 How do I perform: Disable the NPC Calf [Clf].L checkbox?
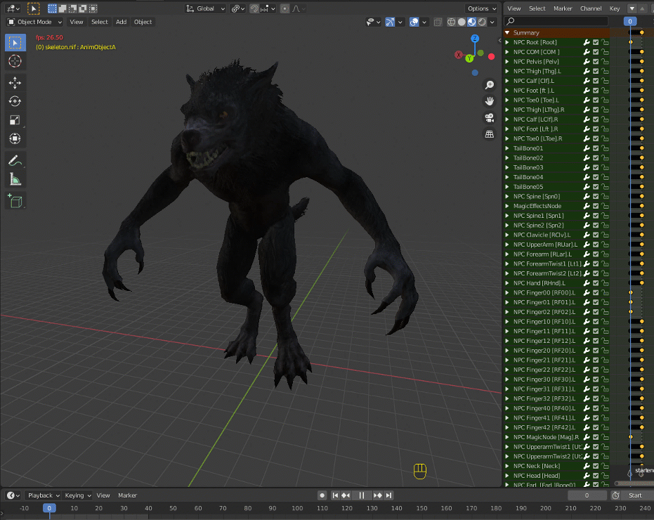(596, 81)
